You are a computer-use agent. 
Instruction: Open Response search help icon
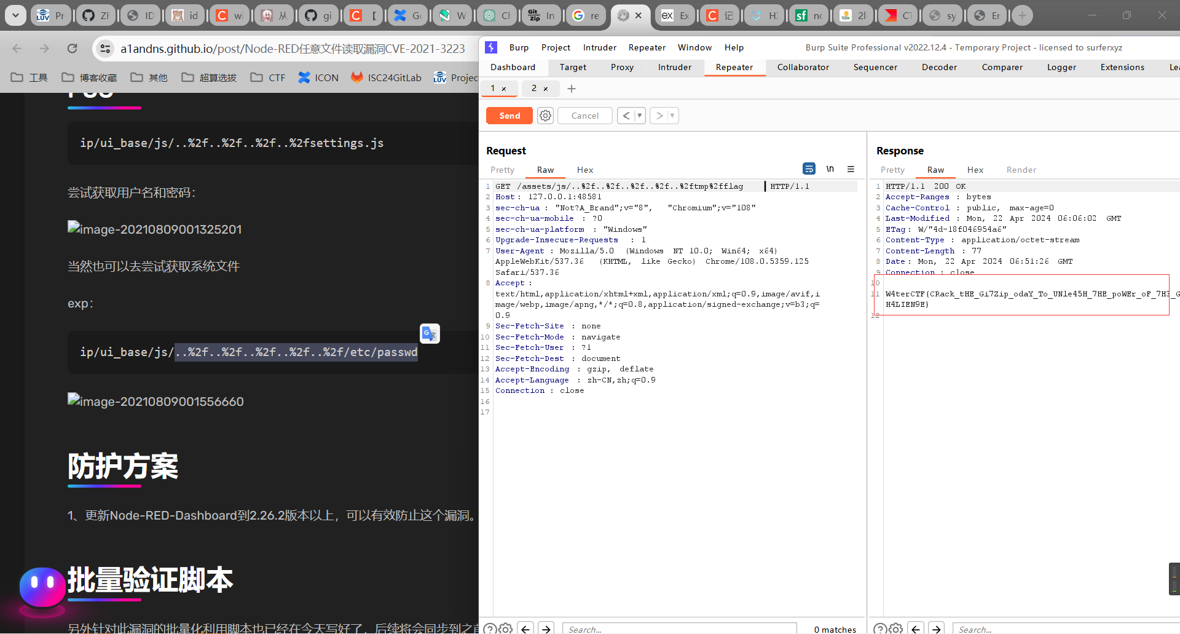[x=880, y=628]
